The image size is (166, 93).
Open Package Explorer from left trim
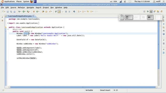(2, 21)
